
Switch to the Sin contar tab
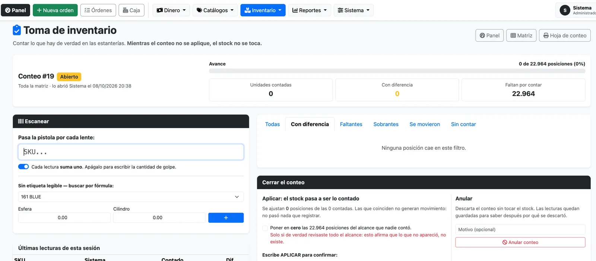[463, 124]
